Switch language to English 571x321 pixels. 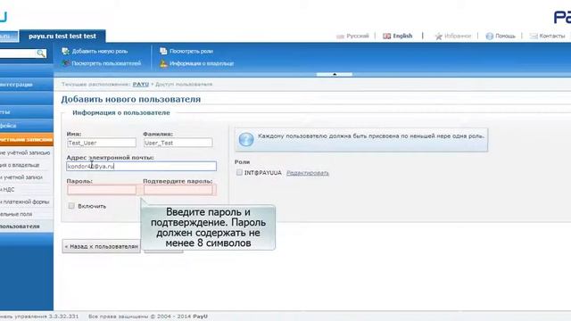402,36
